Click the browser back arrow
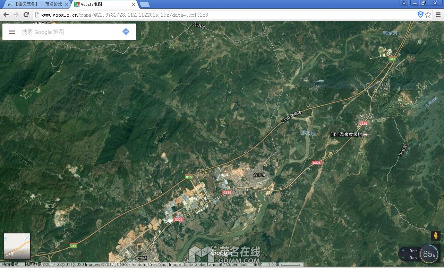The height and width of the screenshot is (268, 444). pos(6,15)
